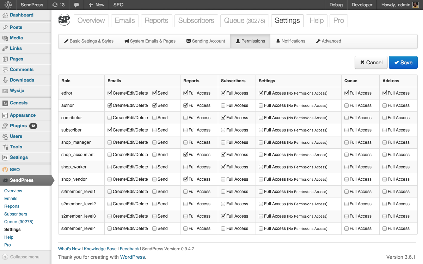
Task: Open the New content menu
Action: pos(96,5)
